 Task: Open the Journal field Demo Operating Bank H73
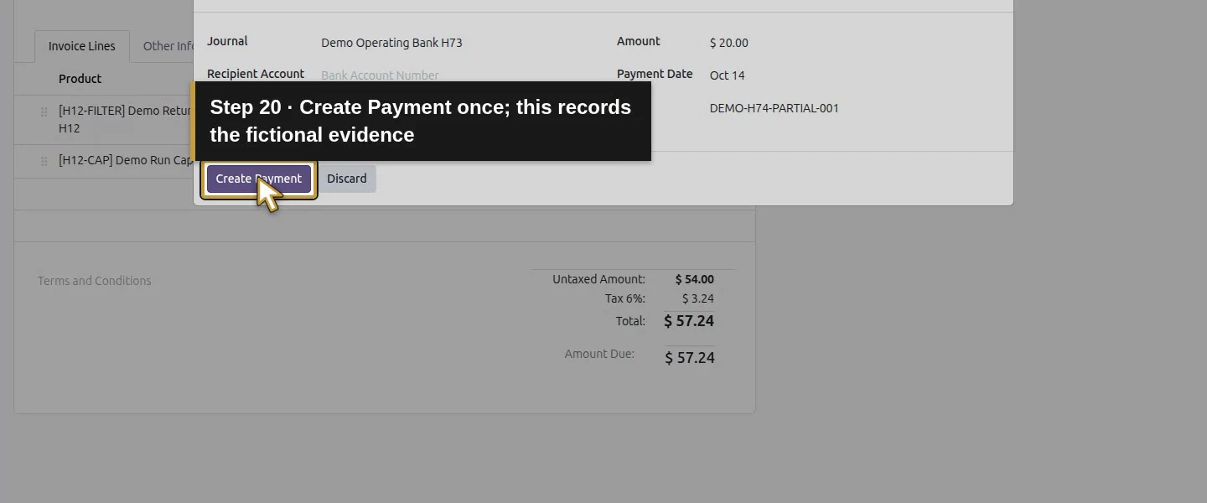tap(391, 43)
